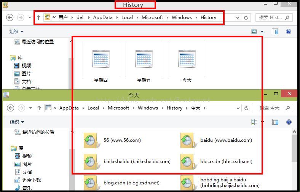Open bobding.baijia.baidu history item

(220, 182)
